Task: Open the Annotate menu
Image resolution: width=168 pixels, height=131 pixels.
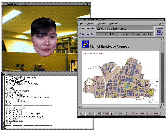Action: pos(114,23)
